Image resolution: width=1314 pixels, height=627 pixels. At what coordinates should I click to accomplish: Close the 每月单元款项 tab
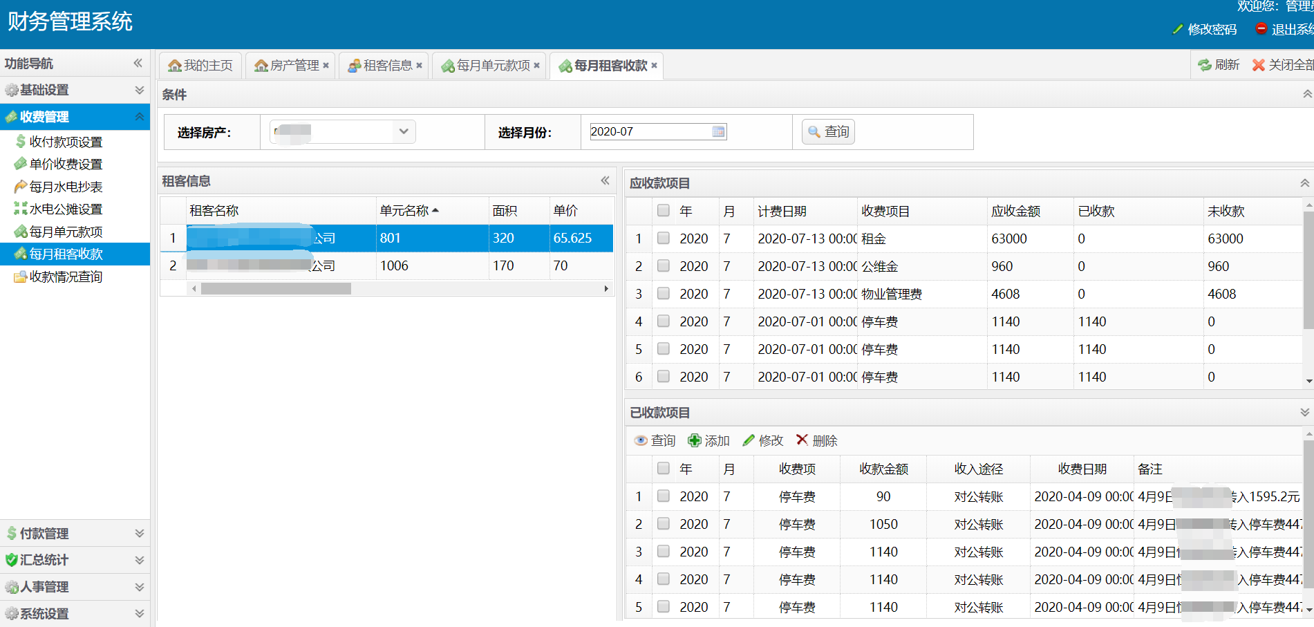coord(536,66)
